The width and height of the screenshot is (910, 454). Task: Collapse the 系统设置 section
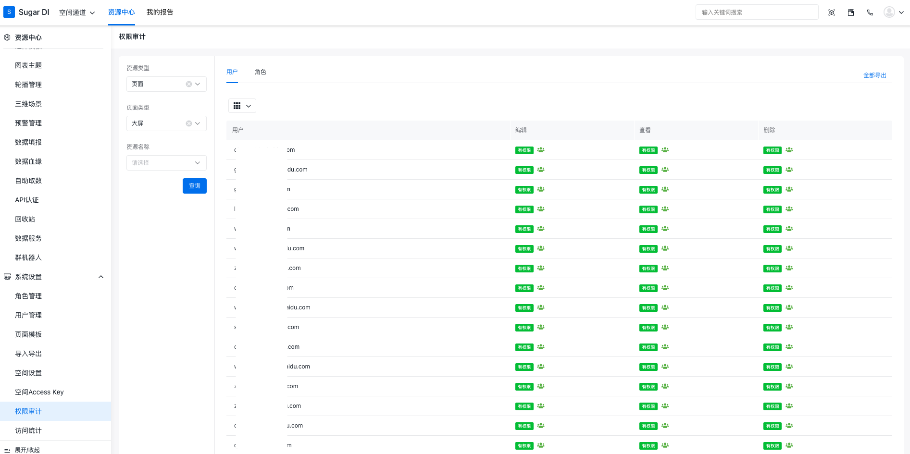click(x=101, y=277)
